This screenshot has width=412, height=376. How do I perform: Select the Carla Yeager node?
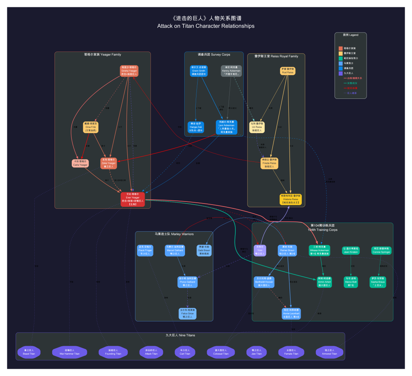[x=80, y=163]
